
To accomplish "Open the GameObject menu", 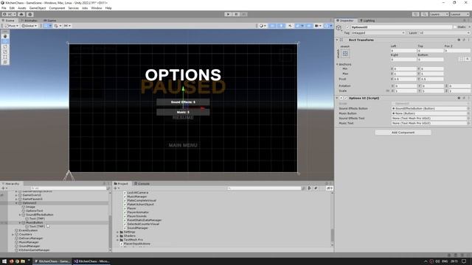I will (x=38, y=8).
